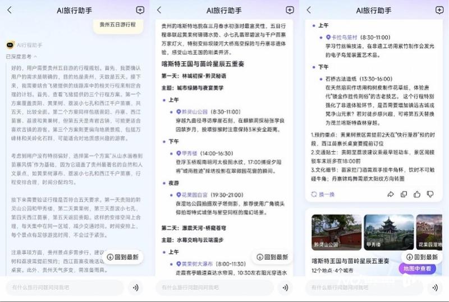Tap the share arrow icon under the answer
Screen dimensions: 449x302
click(391, 194)
